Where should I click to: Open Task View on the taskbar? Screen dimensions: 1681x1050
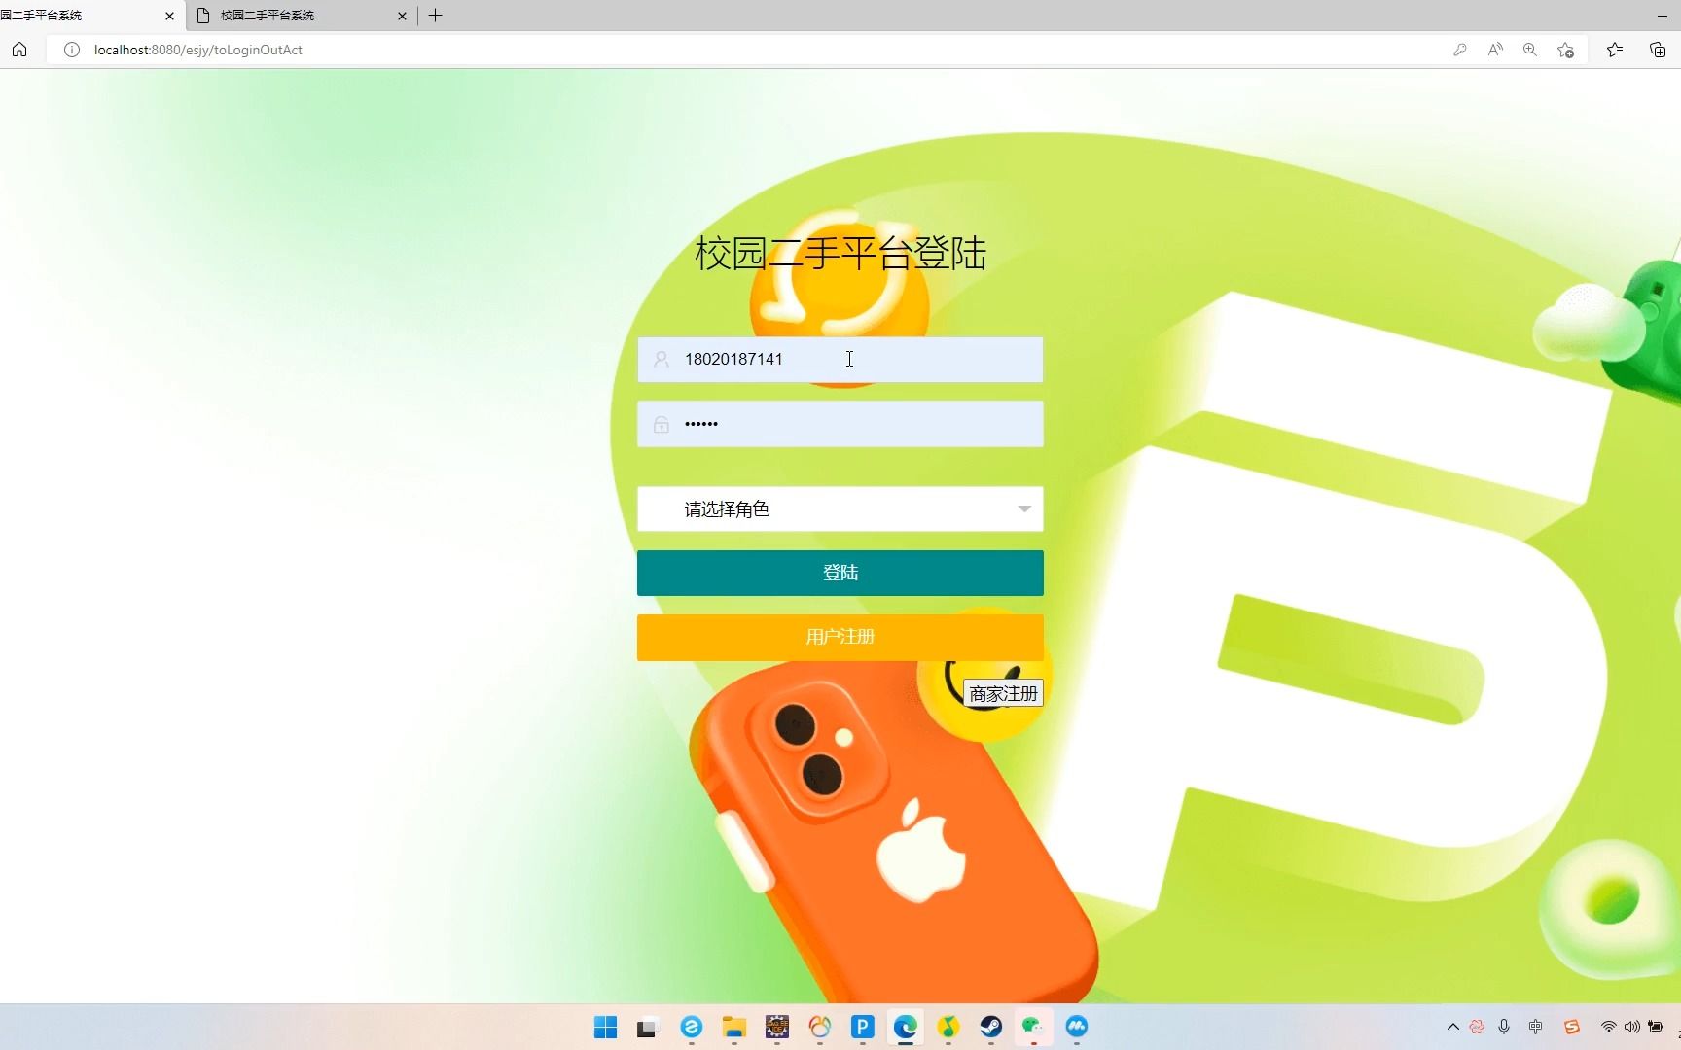[x=648, y=1027]
